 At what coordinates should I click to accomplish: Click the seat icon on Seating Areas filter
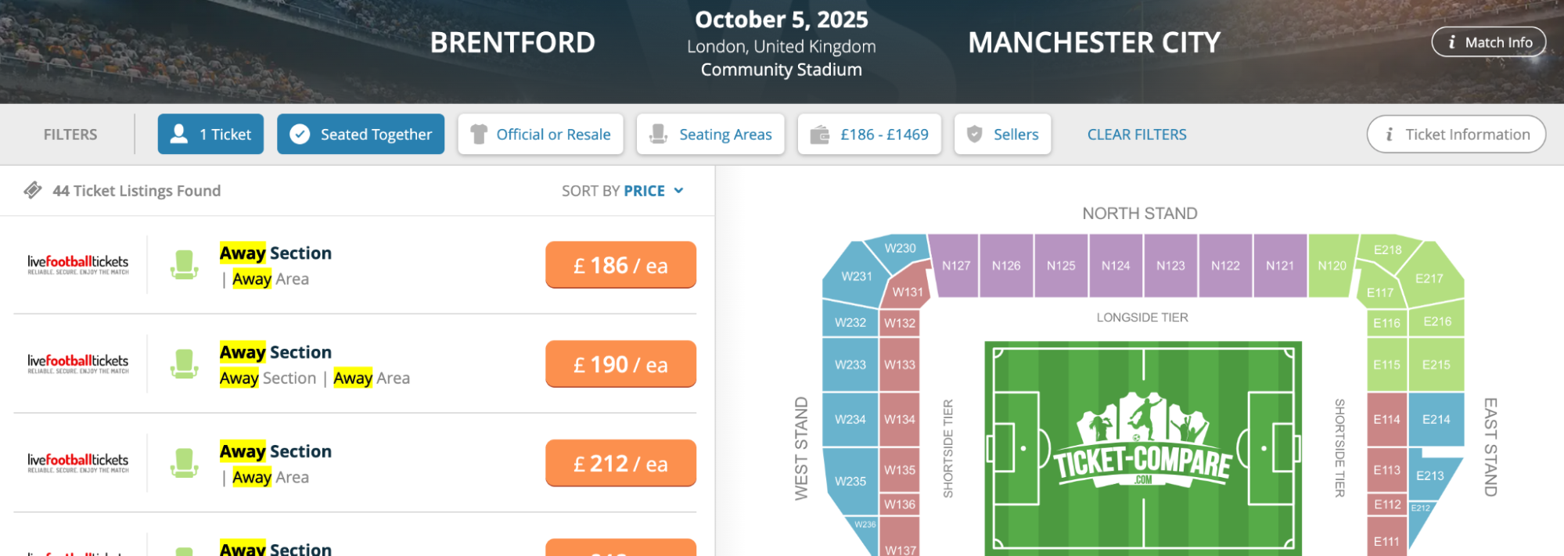coord(660,134)
